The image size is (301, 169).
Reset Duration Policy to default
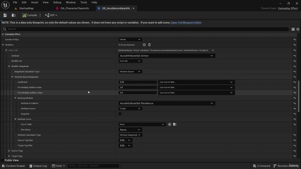(x=295, y=39)
